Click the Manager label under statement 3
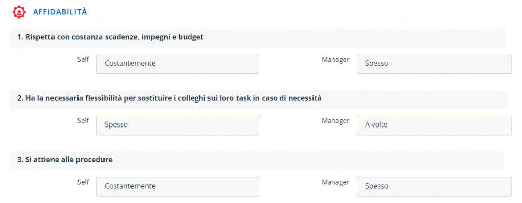This screenshot has height=203, width=522. [335, 182]
